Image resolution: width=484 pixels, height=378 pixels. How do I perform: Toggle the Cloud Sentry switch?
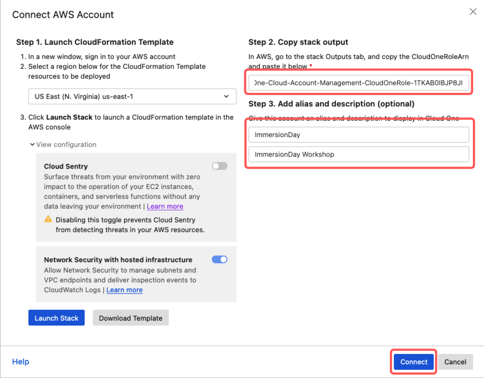pos(220,166)
